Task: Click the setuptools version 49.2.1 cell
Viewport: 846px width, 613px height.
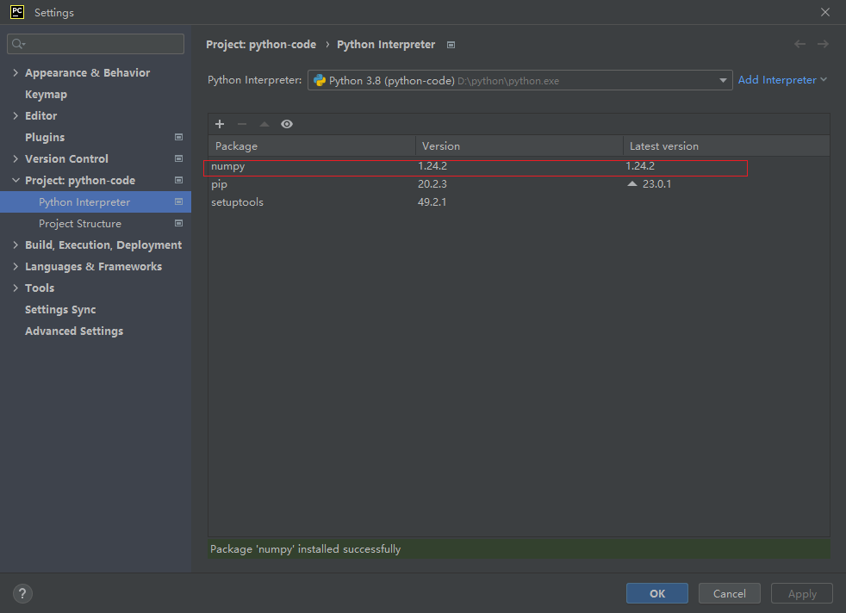Action: pyautogui.click(x=432, y=202)
